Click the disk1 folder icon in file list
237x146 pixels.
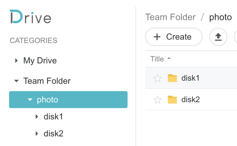coord(172,78)
